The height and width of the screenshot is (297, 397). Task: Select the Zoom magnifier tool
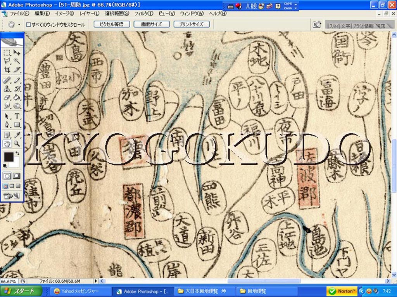coord(17,144)
